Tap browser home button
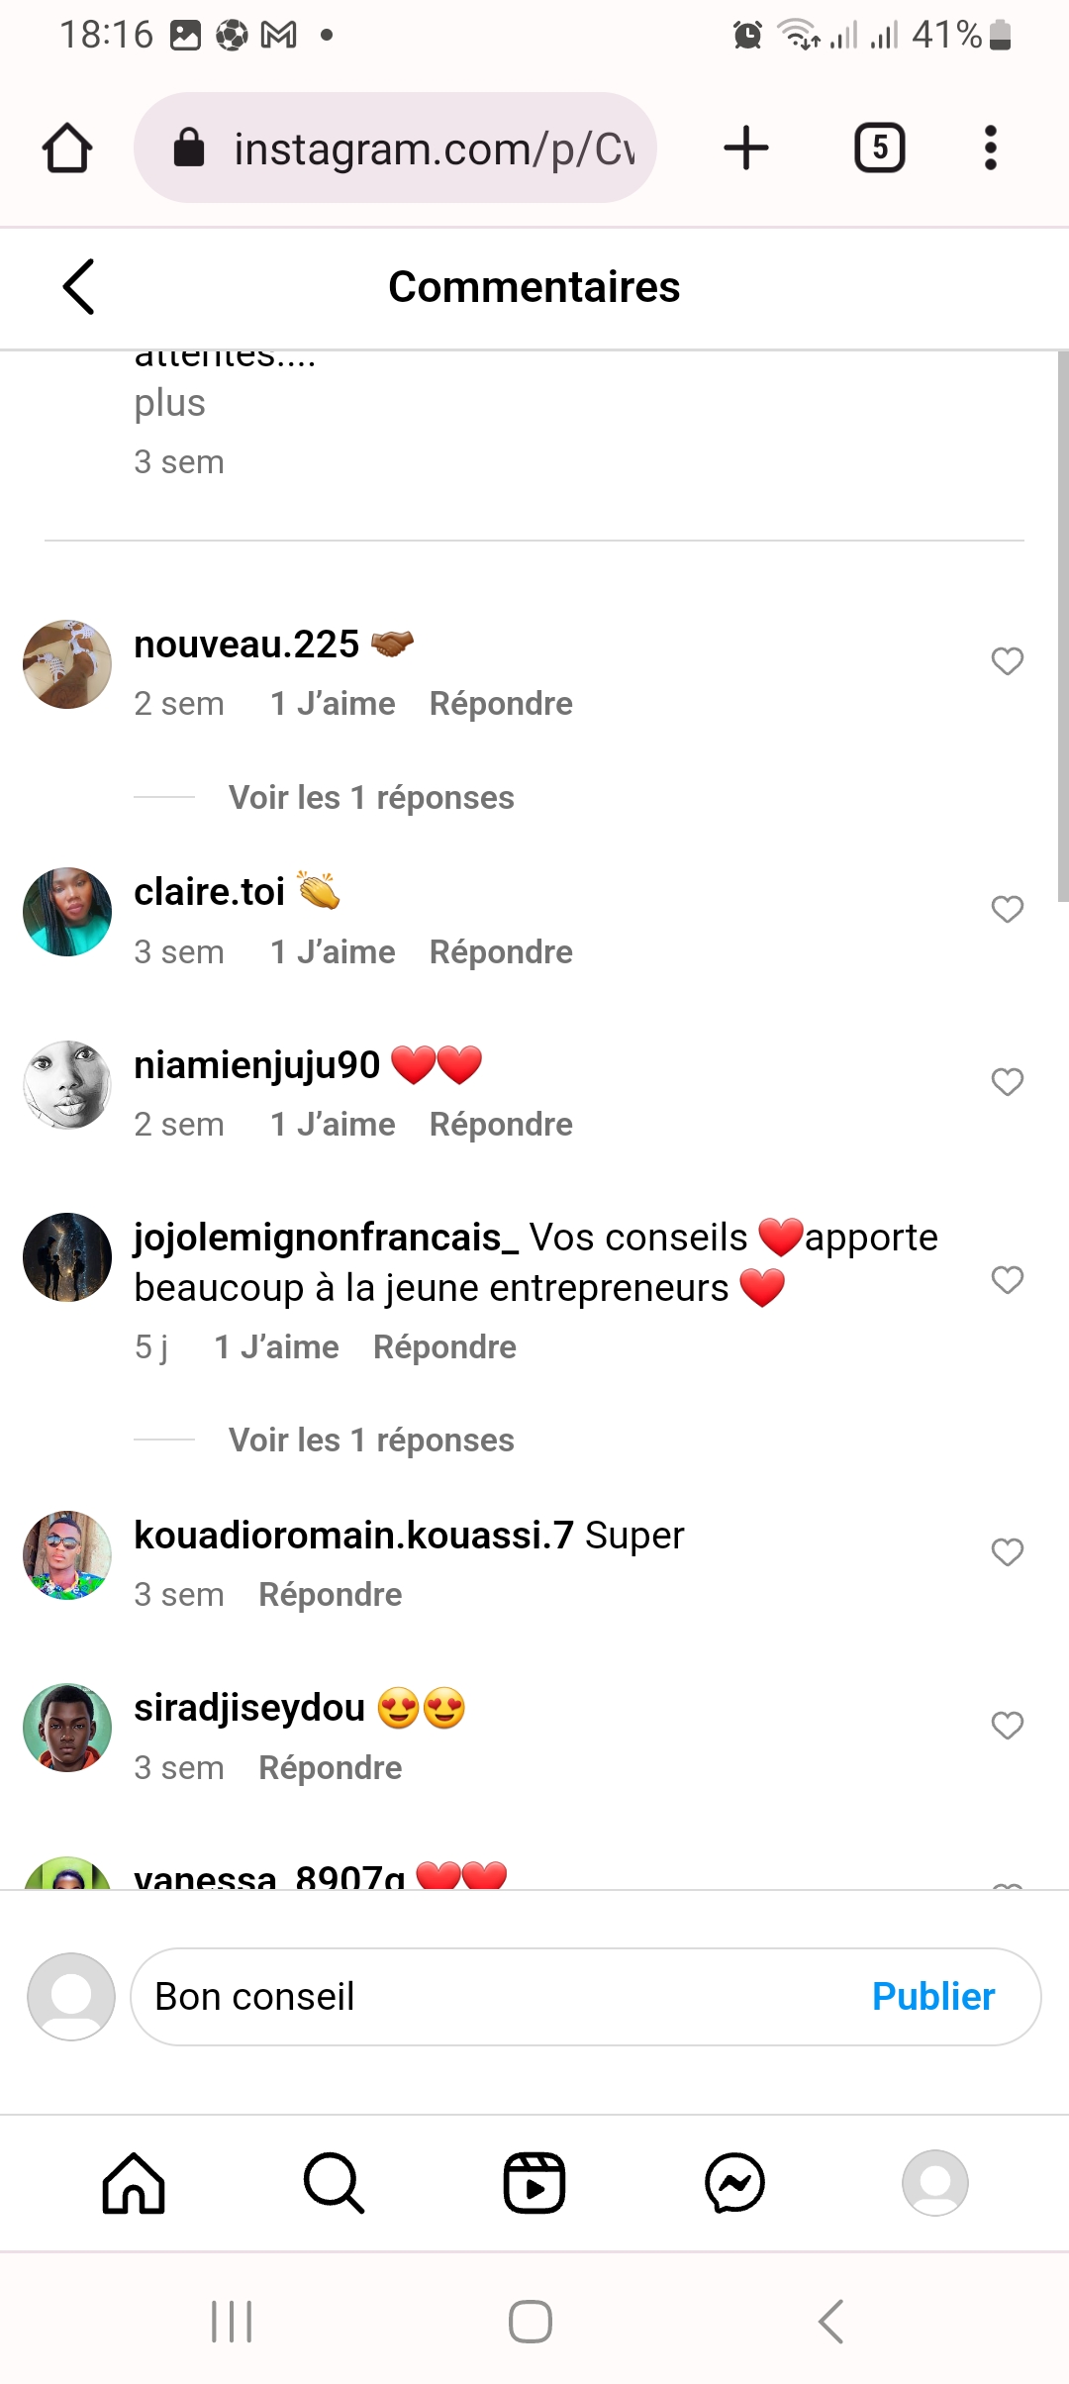 [67, 149]
